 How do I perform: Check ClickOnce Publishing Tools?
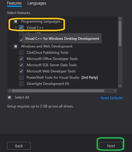(x=21, y=53)
